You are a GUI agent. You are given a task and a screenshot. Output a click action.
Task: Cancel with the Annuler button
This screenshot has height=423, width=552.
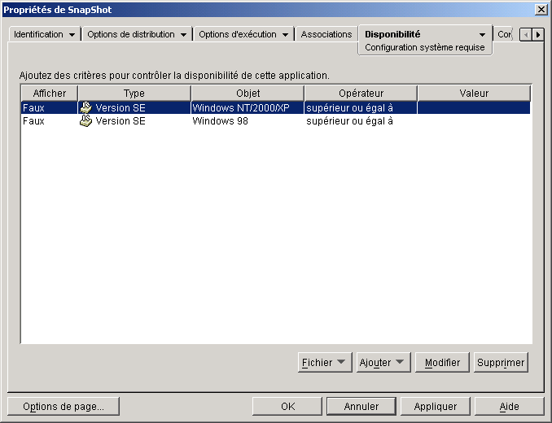tap(361, 407)
